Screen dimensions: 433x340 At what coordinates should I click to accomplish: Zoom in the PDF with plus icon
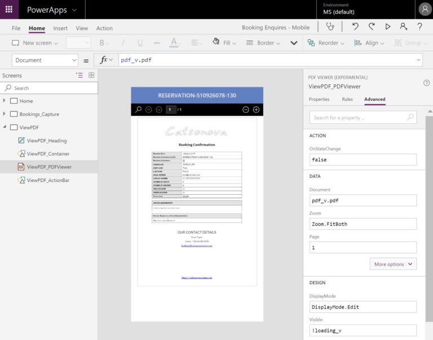pyautogui.click(x=256, y=110)
